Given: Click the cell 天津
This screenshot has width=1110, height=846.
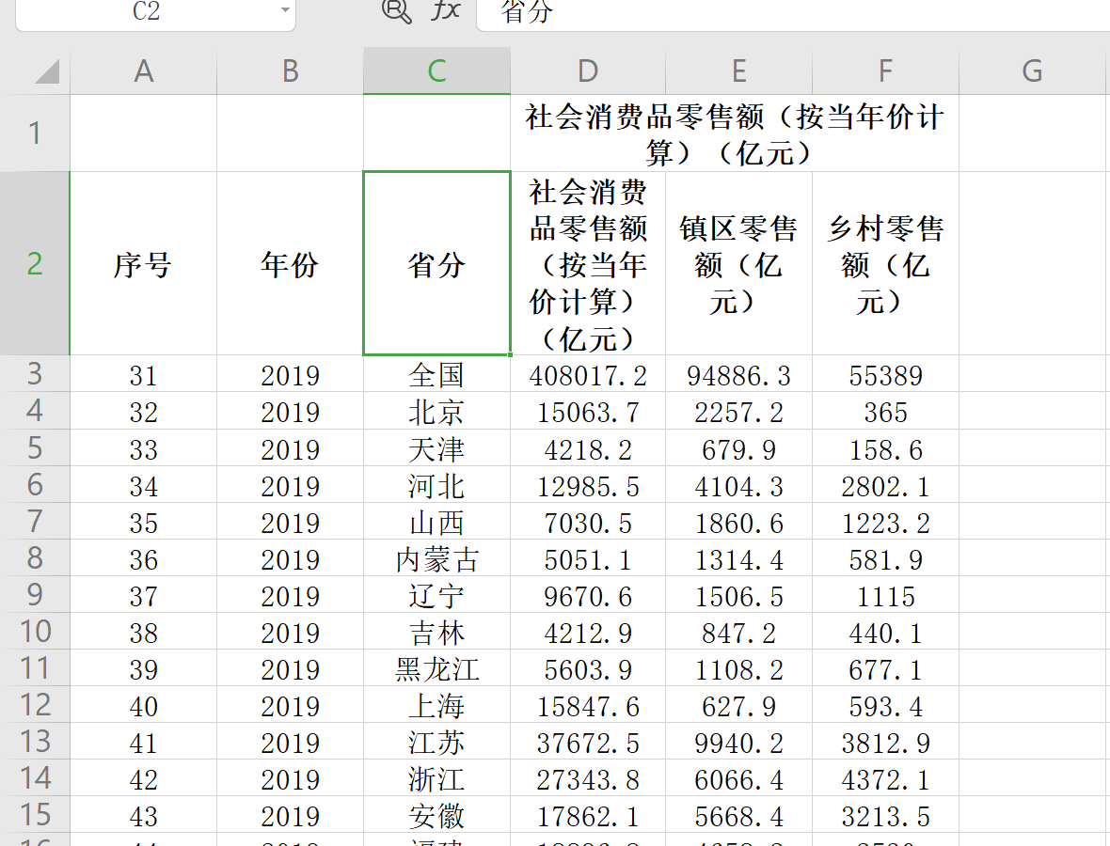Looking at the screenshot, I should 436,447.
